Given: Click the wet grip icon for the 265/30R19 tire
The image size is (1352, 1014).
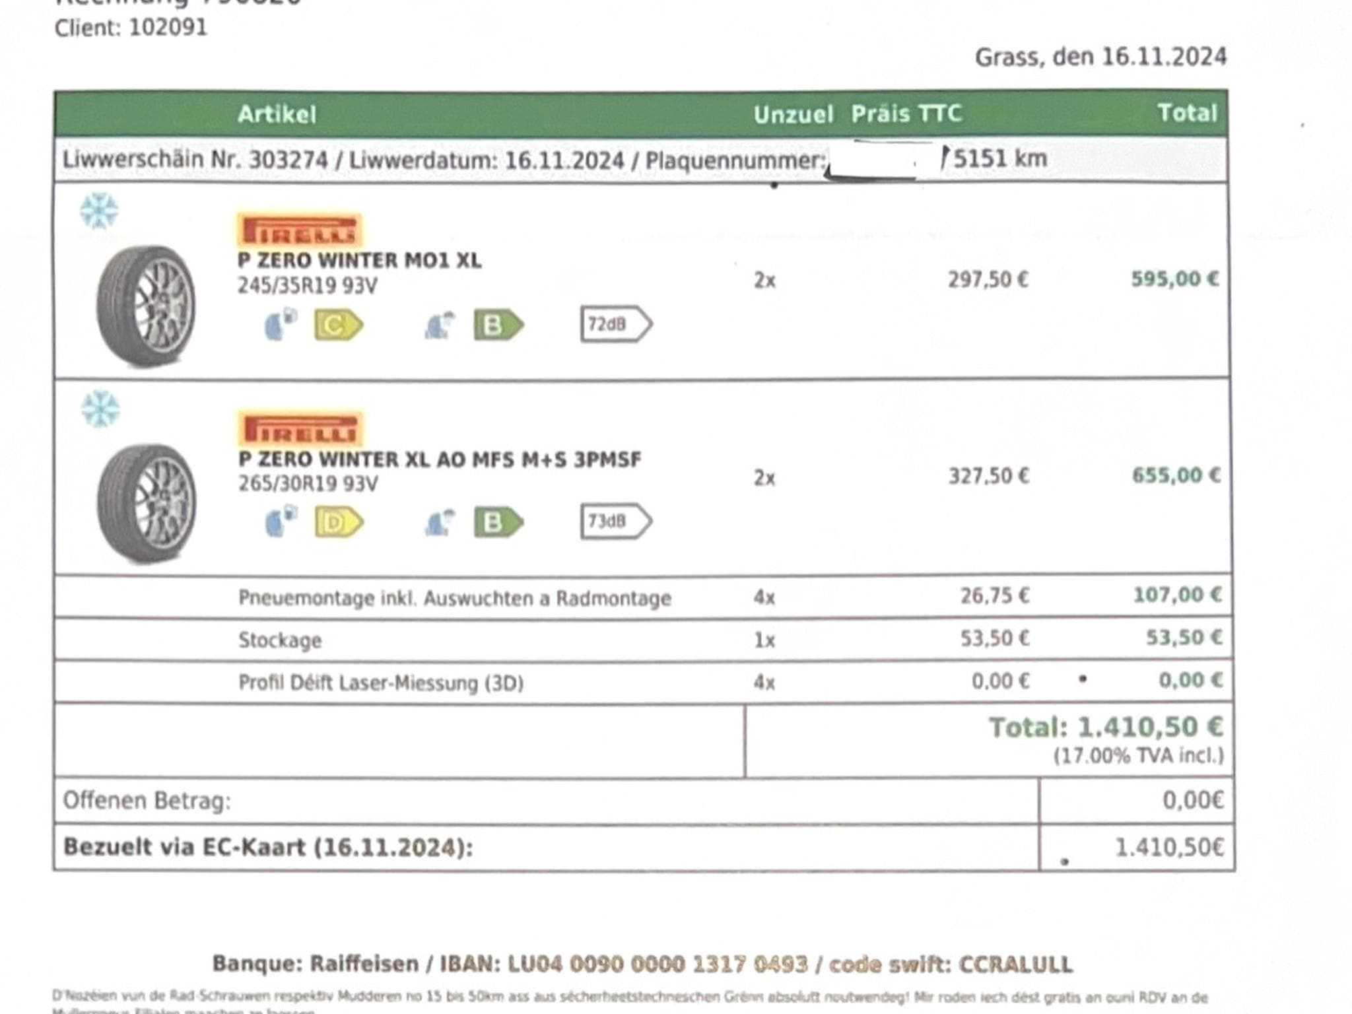Looking at the screenshot, I should pyautogui.click(x=440, y=522).
